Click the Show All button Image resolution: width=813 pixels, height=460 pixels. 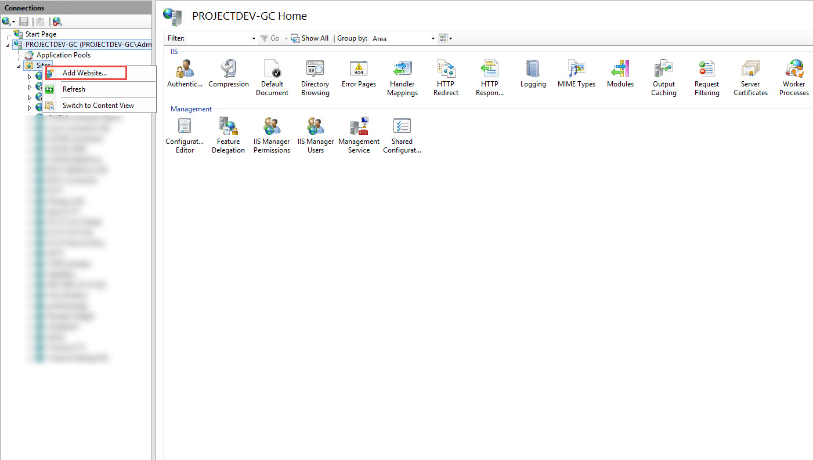(310, 38)
